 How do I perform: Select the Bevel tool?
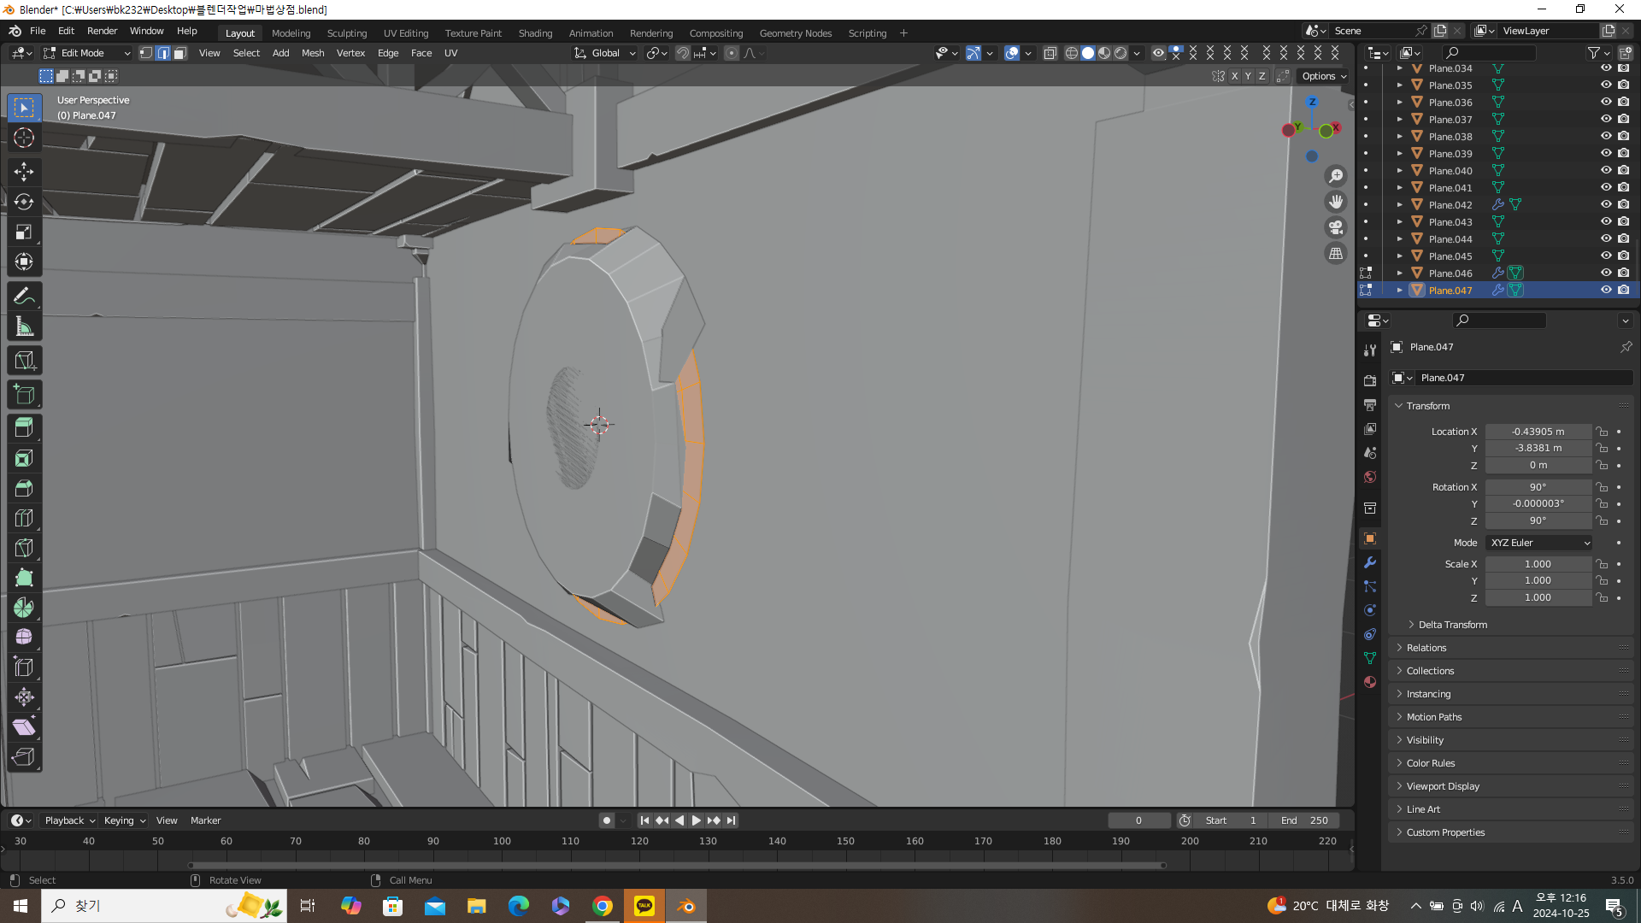pos(24,488)
